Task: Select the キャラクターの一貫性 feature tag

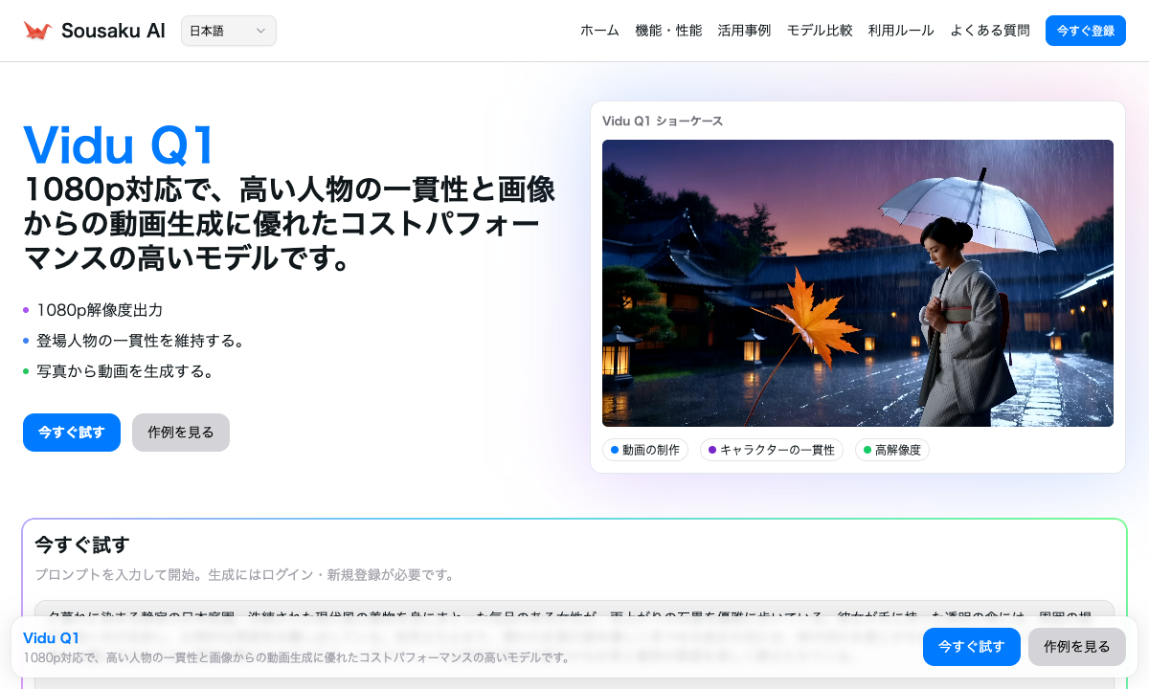Action: [x=772, y=450]
